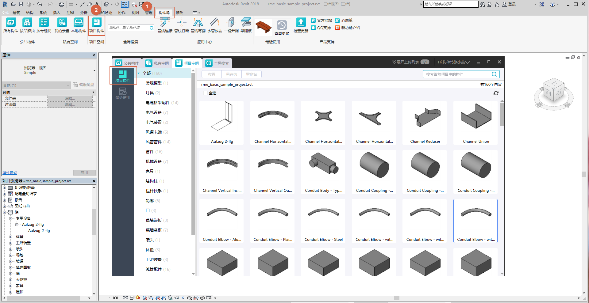The width and height of the screenshot is (589, 303).
Task: Select 灯具 (2) category
Action: tap(153, 93)
